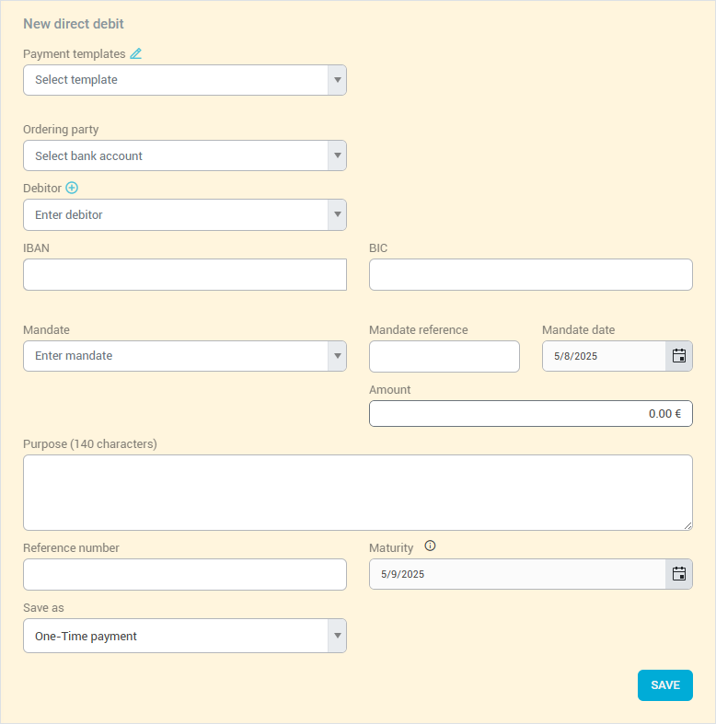Expand the Save as One-Time payment dropdown
Image resolution: width=716 pixels, height=724 pixels.
click(338, 636)
